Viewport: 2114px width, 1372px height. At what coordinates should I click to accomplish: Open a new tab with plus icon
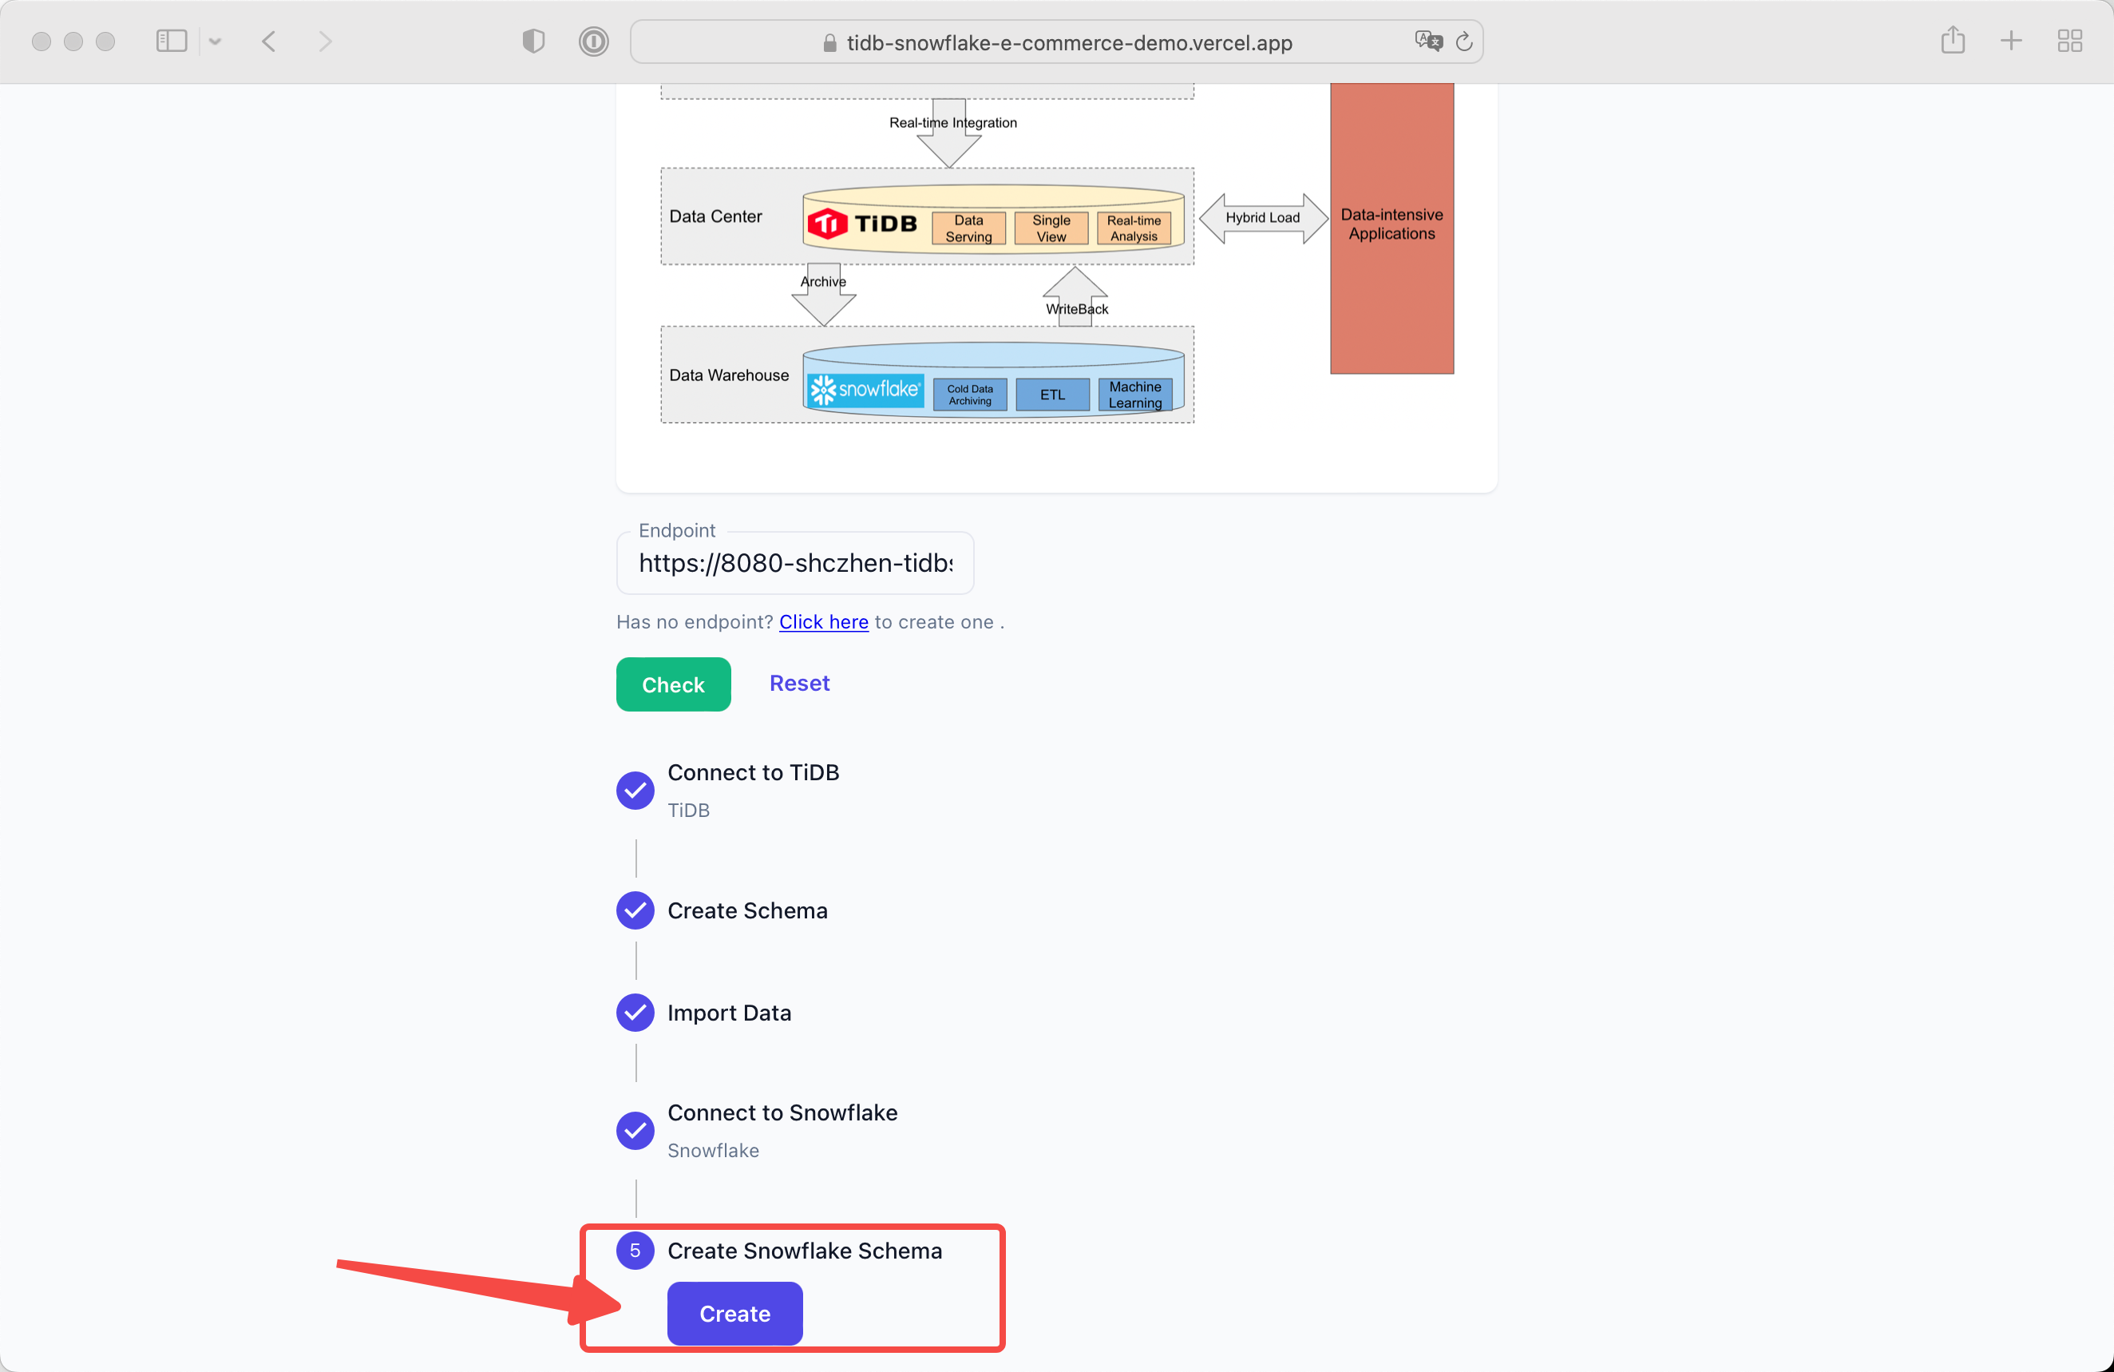(x=2011, y=41)
